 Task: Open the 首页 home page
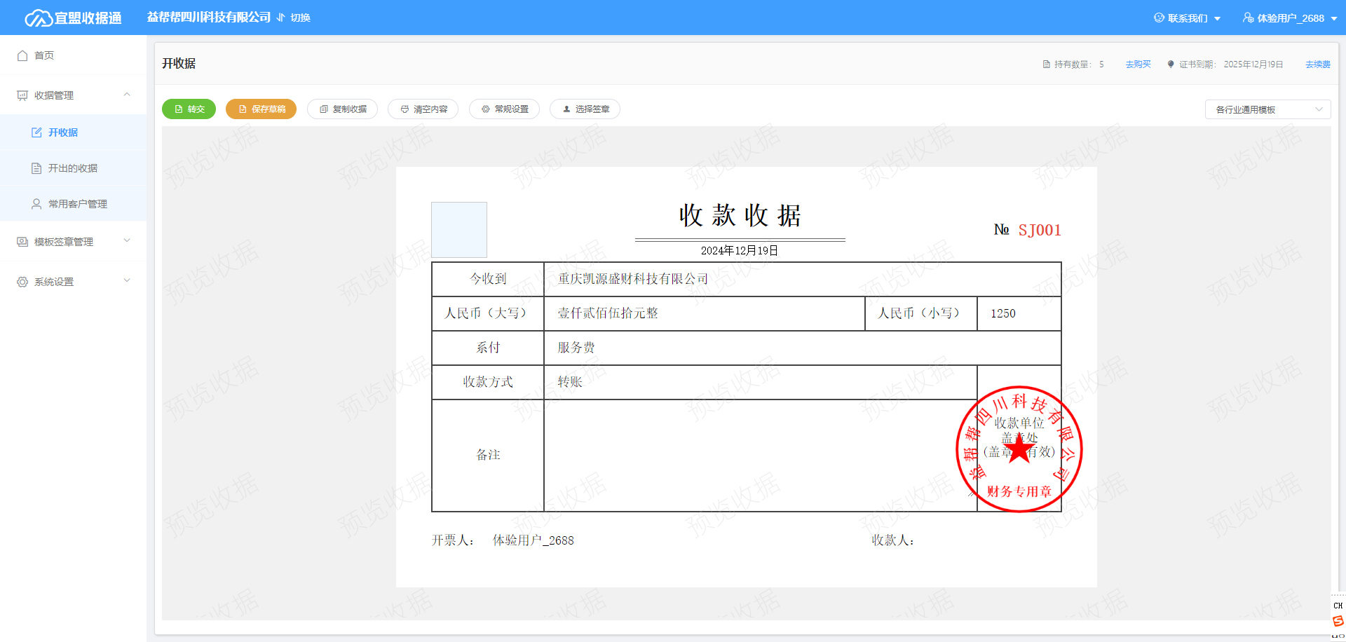43,55
